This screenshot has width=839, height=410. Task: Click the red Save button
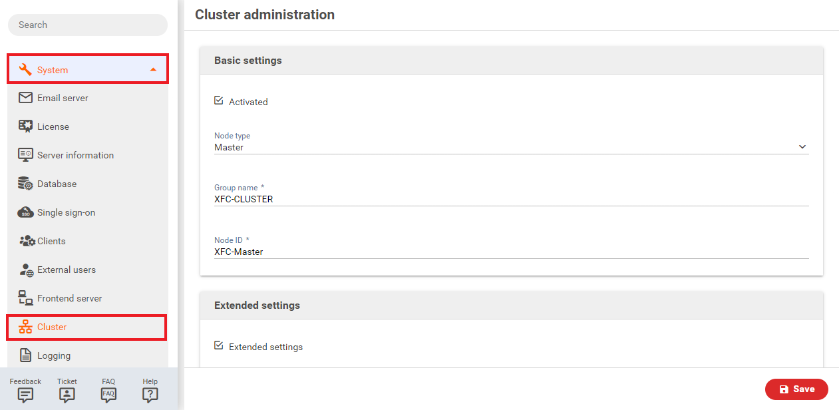pos(796,389)
